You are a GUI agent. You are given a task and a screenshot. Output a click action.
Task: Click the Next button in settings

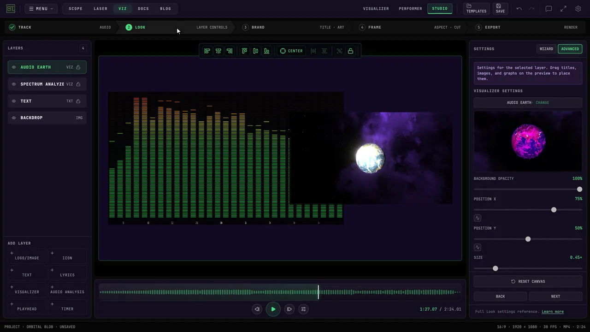[x=555, y=296]
